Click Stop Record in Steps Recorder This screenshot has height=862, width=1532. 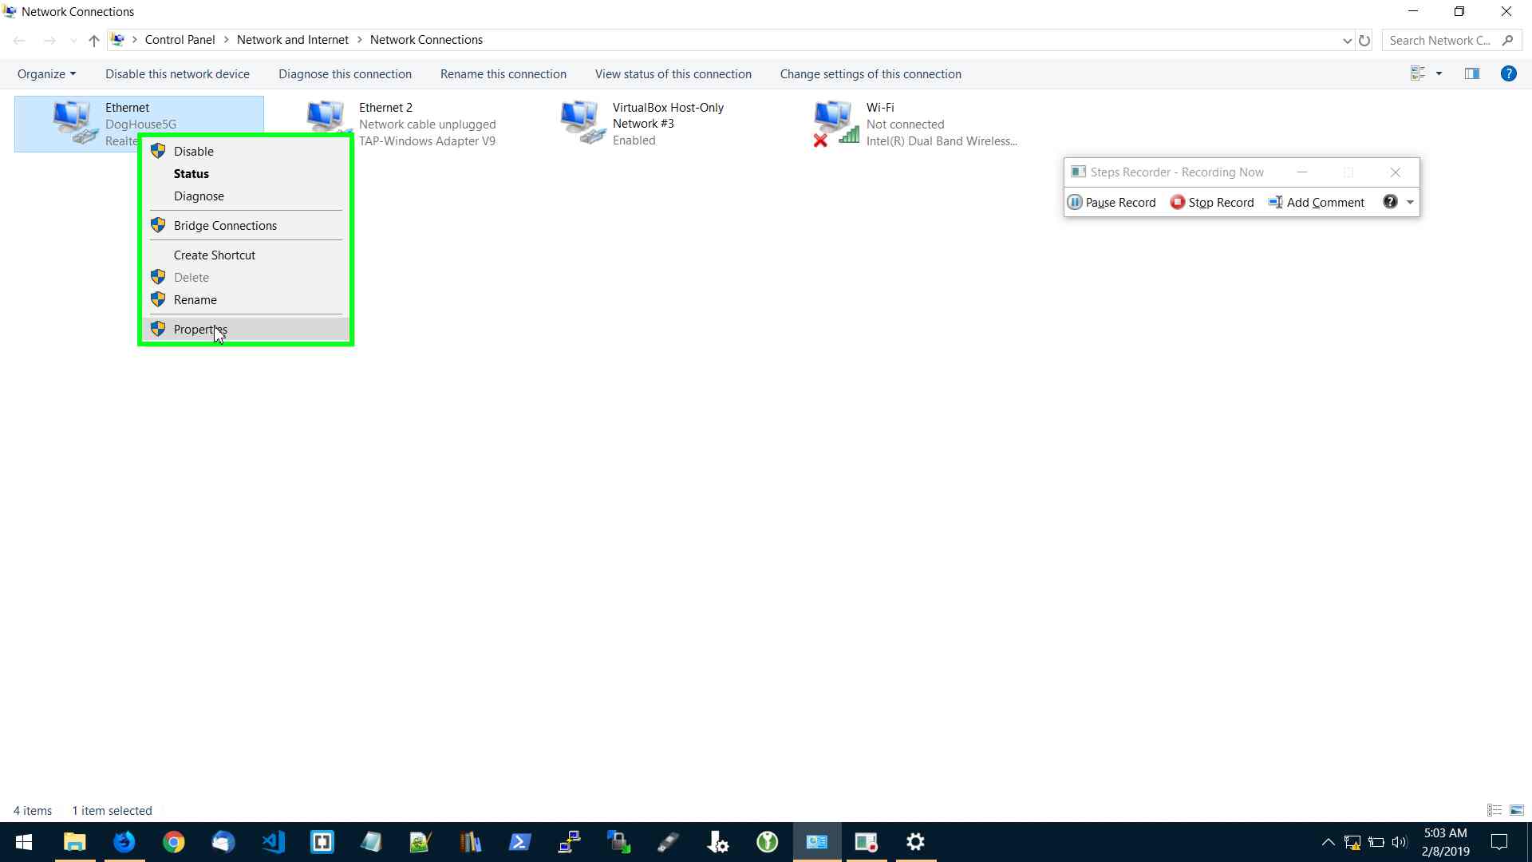click(1211, 203)
